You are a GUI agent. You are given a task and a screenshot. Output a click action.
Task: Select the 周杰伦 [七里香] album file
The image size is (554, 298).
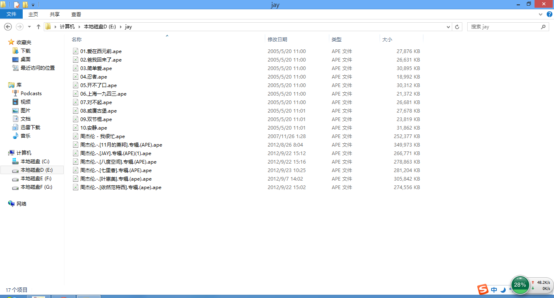[x=116, y=170]
